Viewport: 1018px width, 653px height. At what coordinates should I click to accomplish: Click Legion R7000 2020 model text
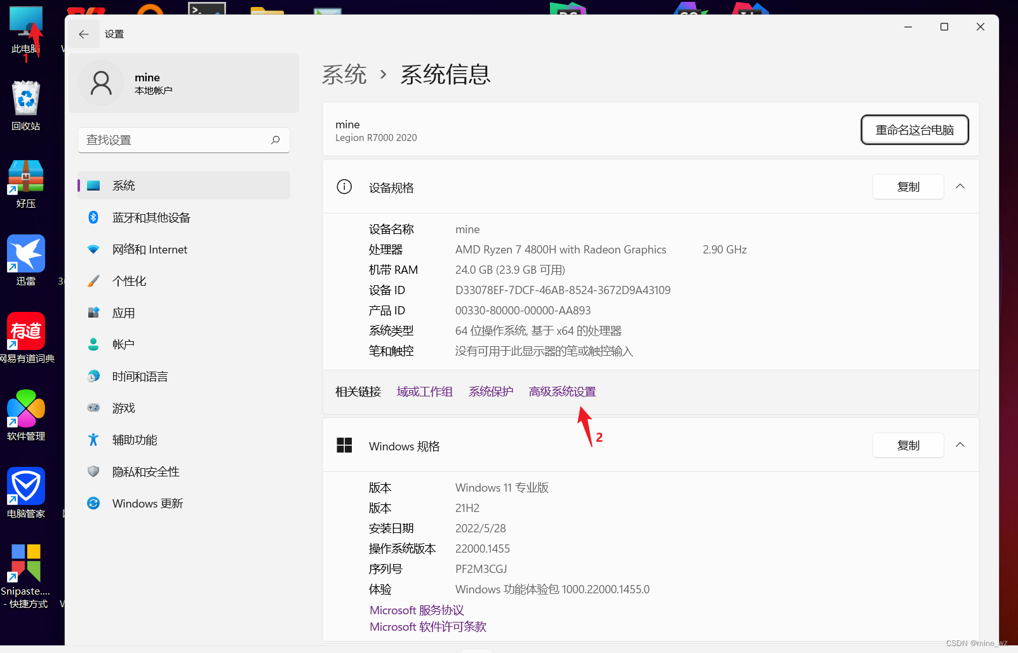click(x=376, y=138)
